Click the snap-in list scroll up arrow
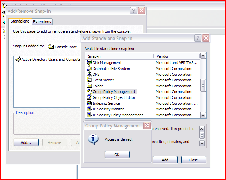Image resolution: width=226 pixels, height=180 pixels. (x=203, y=56)
